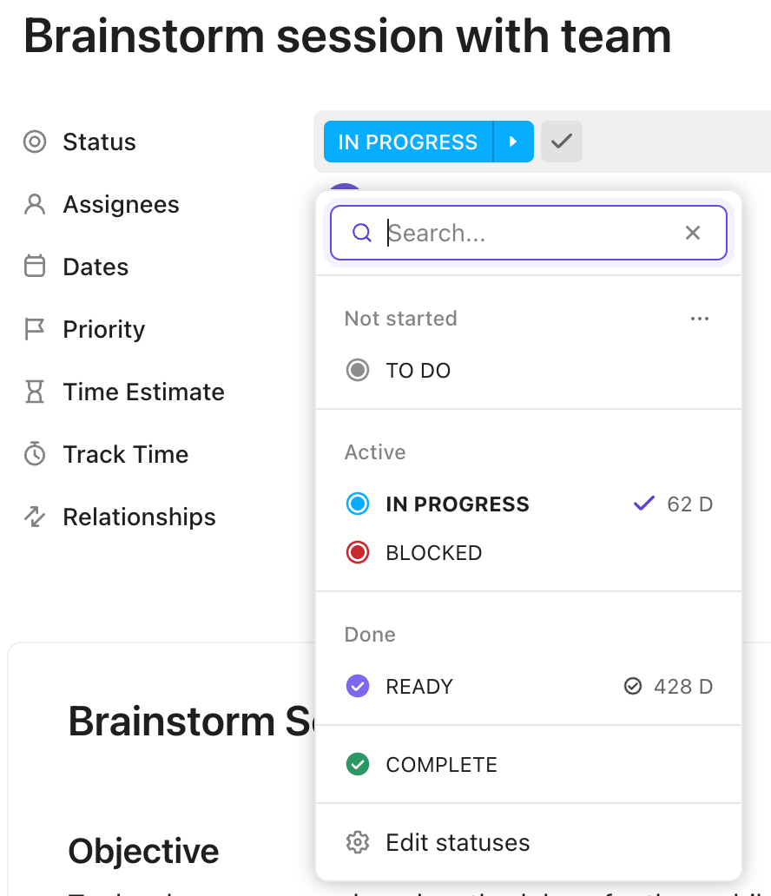
Task: Open the Dates calendar icon
Action: [35, 267]
